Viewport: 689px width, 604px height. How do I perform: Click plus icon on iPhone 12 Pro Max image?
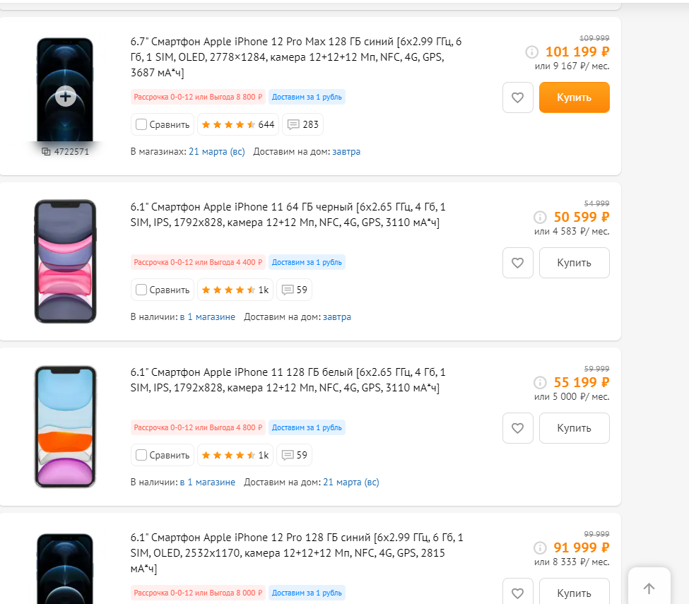(65, 97)
